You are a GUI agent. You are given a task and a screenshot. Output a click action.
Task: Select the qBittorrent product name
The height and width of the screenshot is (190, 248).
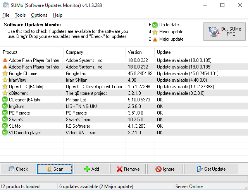tap(18, 93)
